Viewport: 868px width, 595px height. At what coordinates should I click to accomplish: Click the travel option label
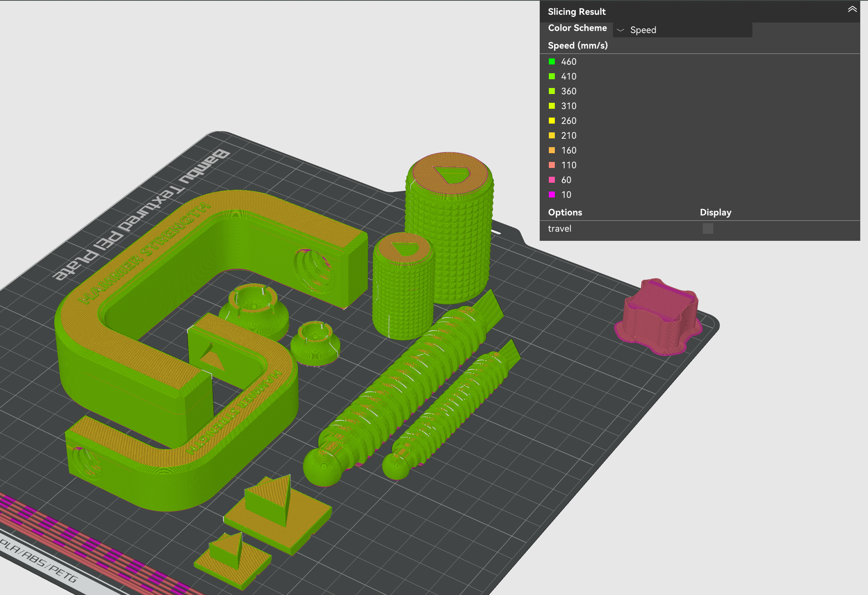tap(559, 228)
